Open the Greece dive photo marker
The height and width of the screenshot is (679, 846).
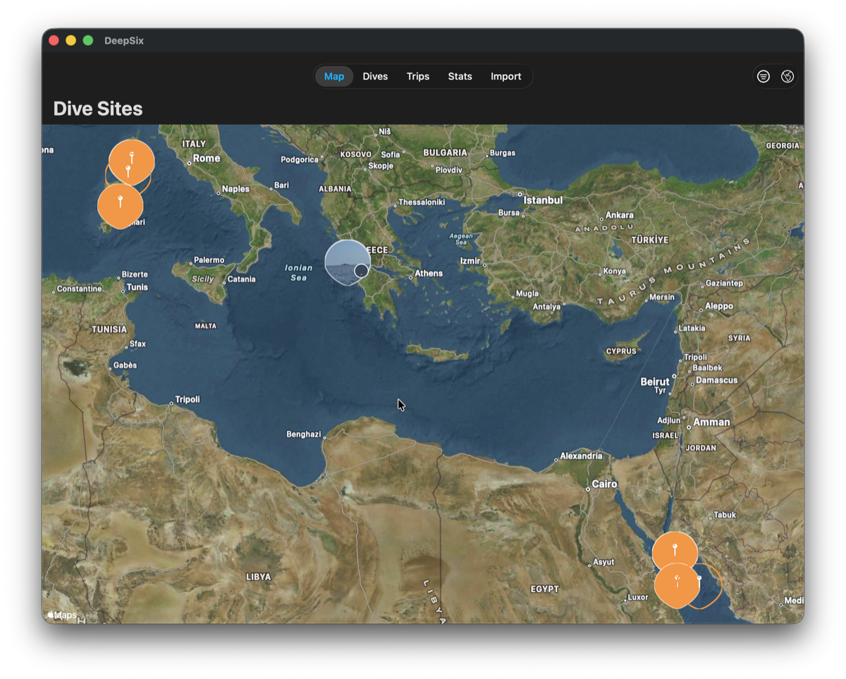348,262
